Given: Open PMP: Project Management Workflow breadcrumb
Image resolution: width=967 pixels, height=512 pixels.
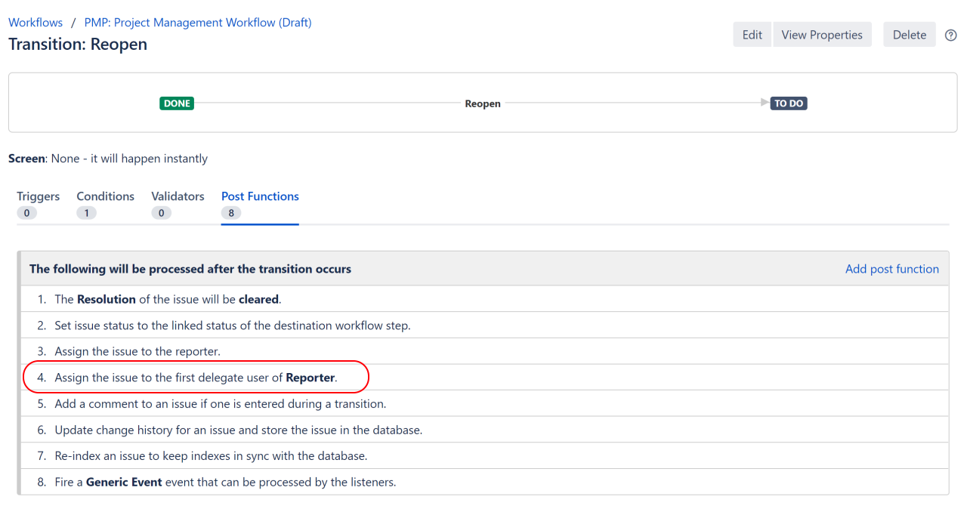Looking at the screenshot, I should [x=198, y=23].
